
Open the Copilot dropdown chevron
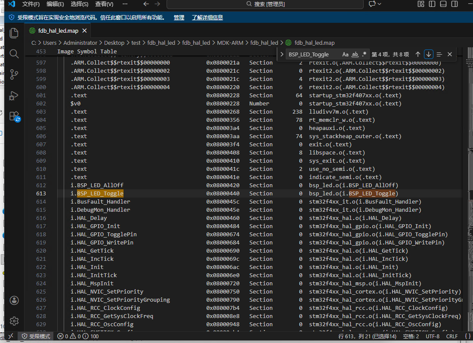click(380, 4)
